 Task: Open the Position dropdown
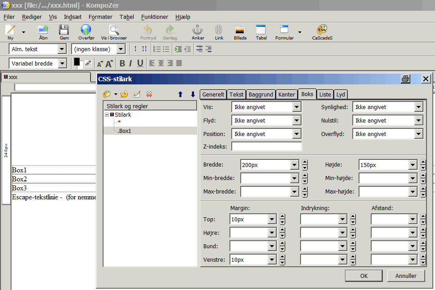click(296, 134)
